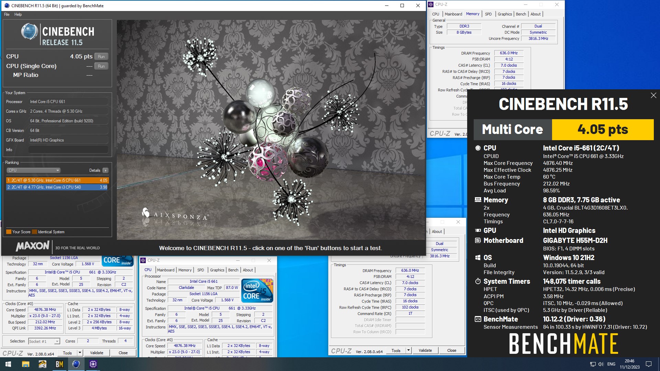
Task: Switch to Mainboard tab in top CPU-Z
Action: [x=453, y=14]
